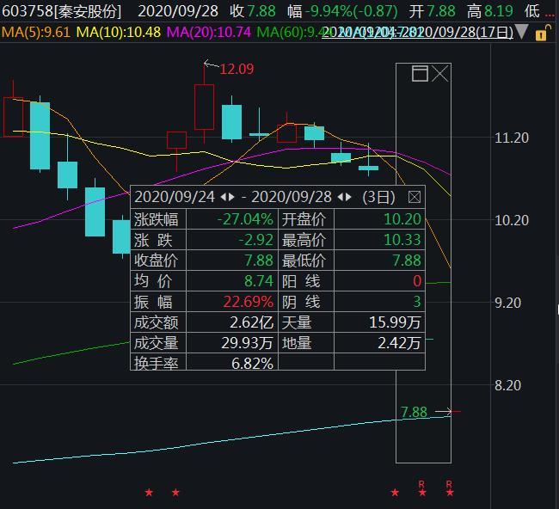Image resolution: width=559 pixels, height=509 pixels.
Task: Click the 10.20 price axis label
Action: 511,220
